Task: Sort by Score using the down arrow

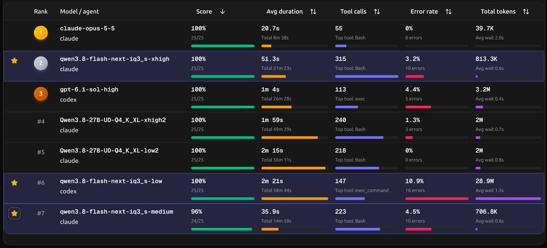Action: 222,12
